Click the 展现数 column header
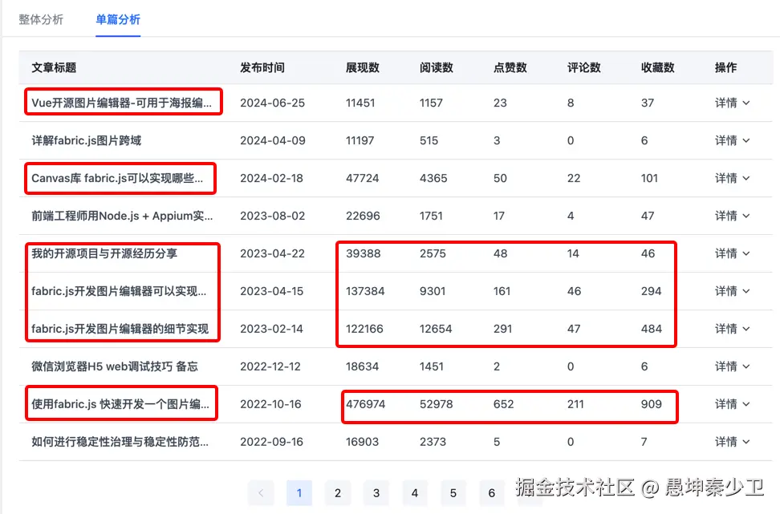Viewport: 780px width, 514px height. (363, 67)
